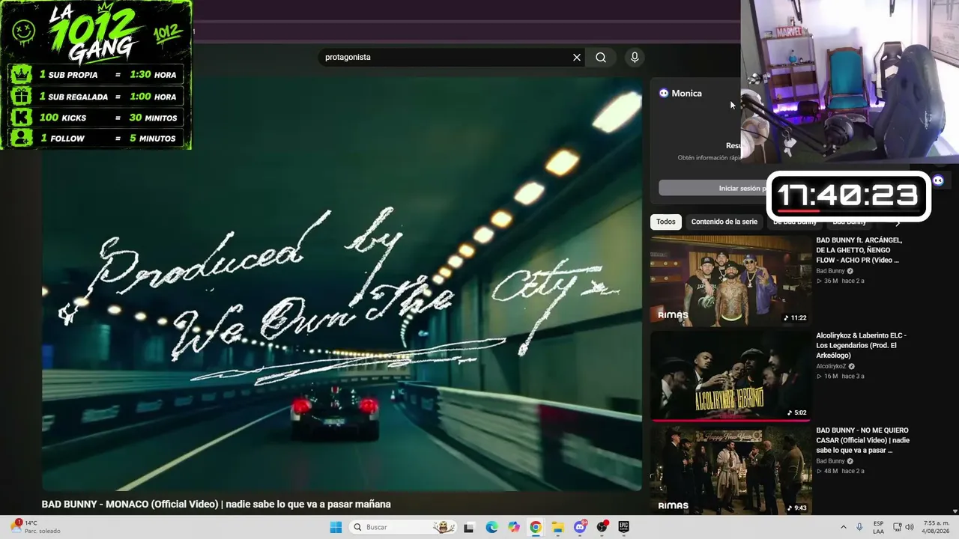Click the floating Monica icon beside the timer
This screenshot has width=959, height=539.
pos(938,180)
